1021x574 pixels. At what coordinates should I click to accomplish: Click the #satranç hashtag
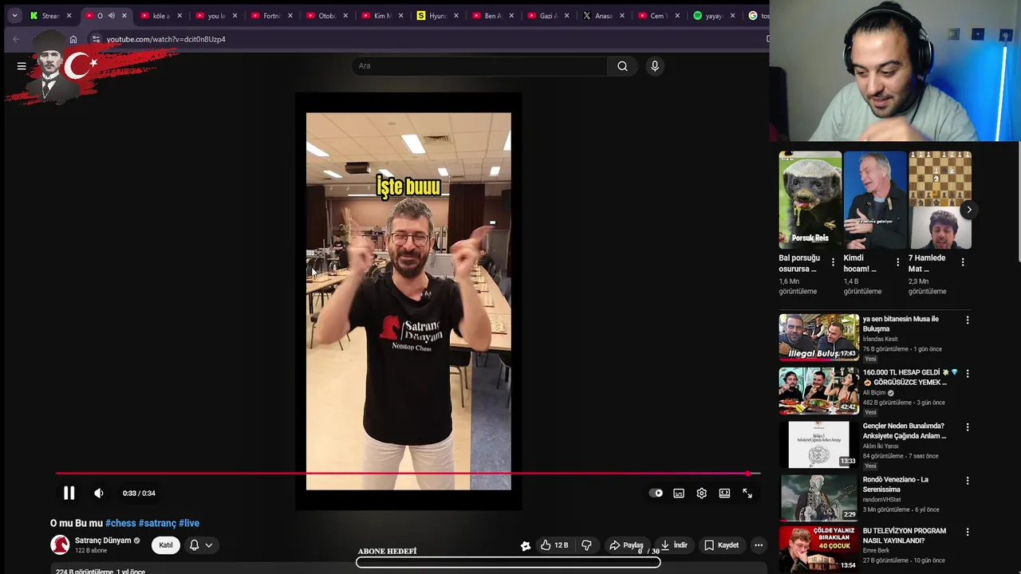point(157,523)
